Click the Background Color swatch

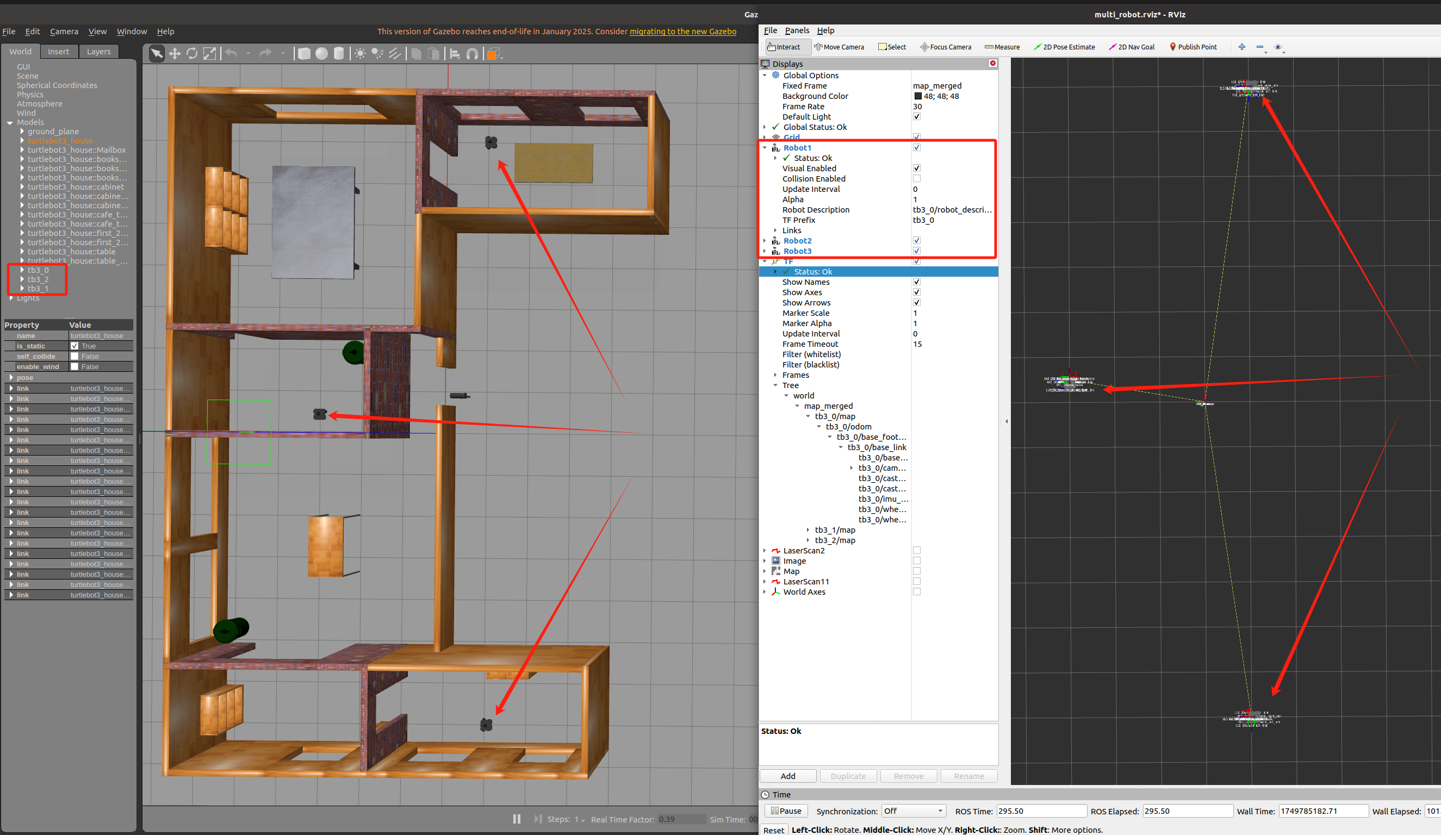918,96
